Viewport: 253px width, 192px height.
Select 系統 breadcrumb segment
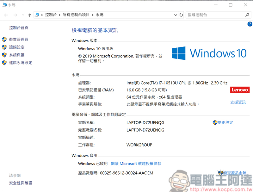(x=100, y=15)
